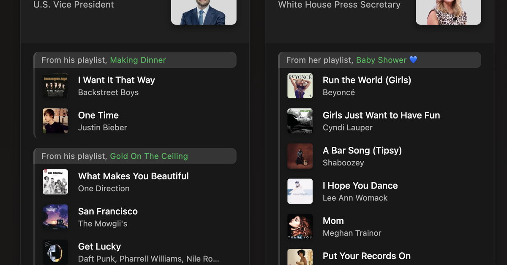Viewport: 507px width, 265px height.
Task: Select A Bar Song (Tipsy)
Action: (x=362, y=150)
